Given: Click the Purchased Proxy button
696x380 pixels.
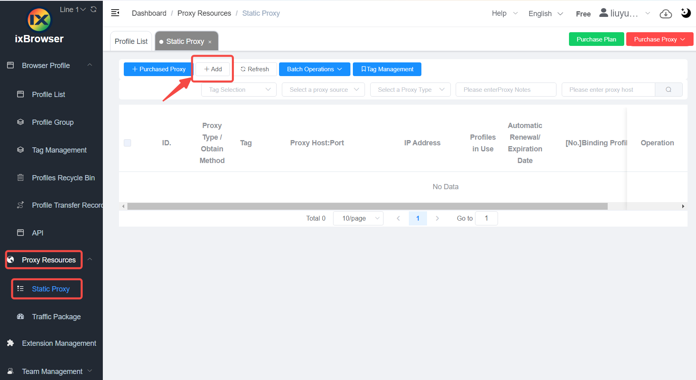Looking at the screenshot, I should 159,69.
